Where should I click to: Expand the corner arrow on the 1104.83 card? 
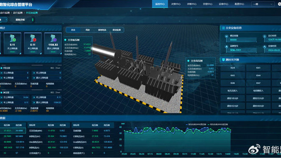[61, 53]
